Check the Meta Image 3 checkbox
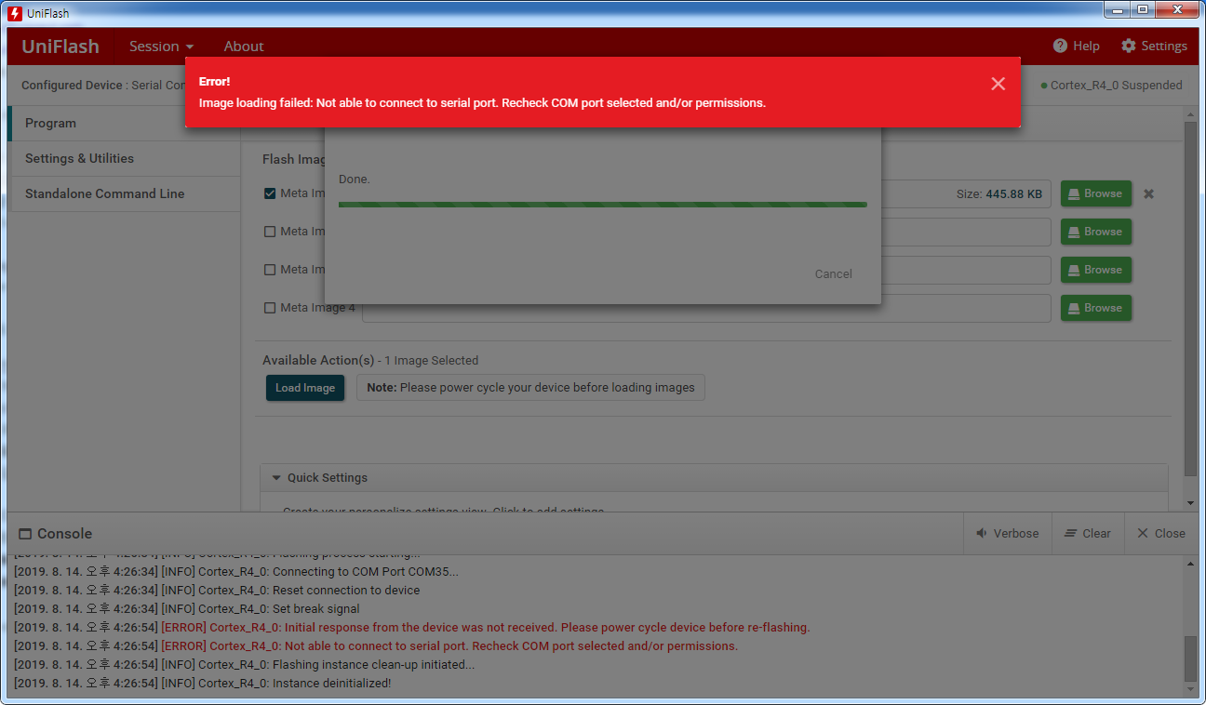Viewport: 1206px width, 705px height. [270, 270]
